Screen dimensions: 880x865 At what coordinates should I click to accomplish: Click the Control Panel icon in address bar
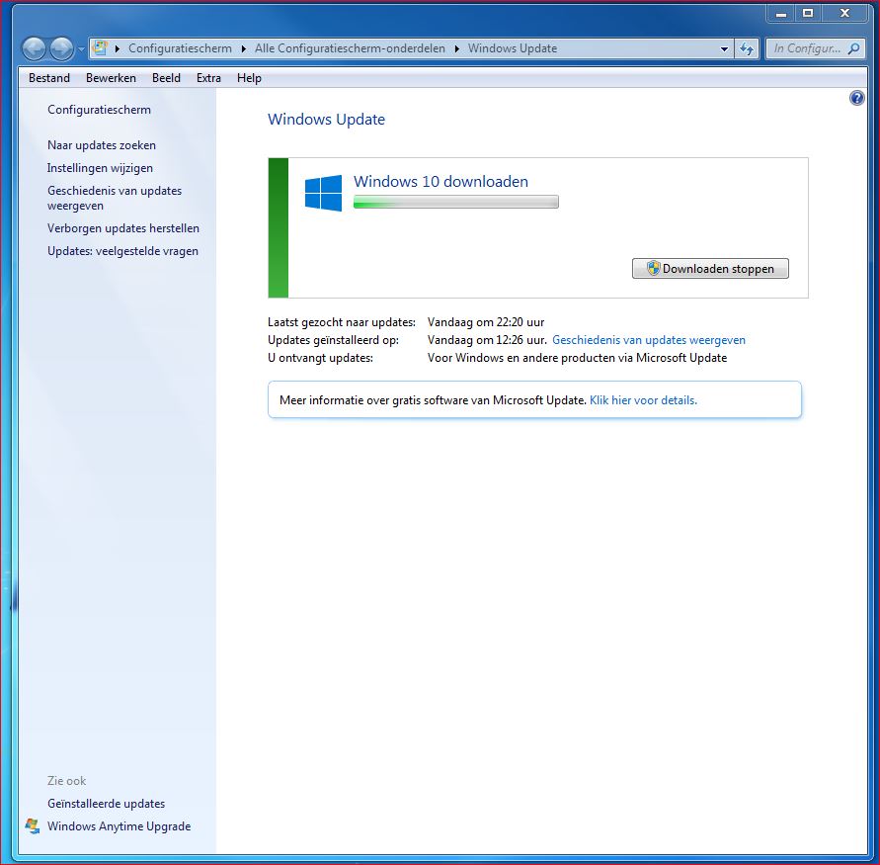tap(100, 48)
